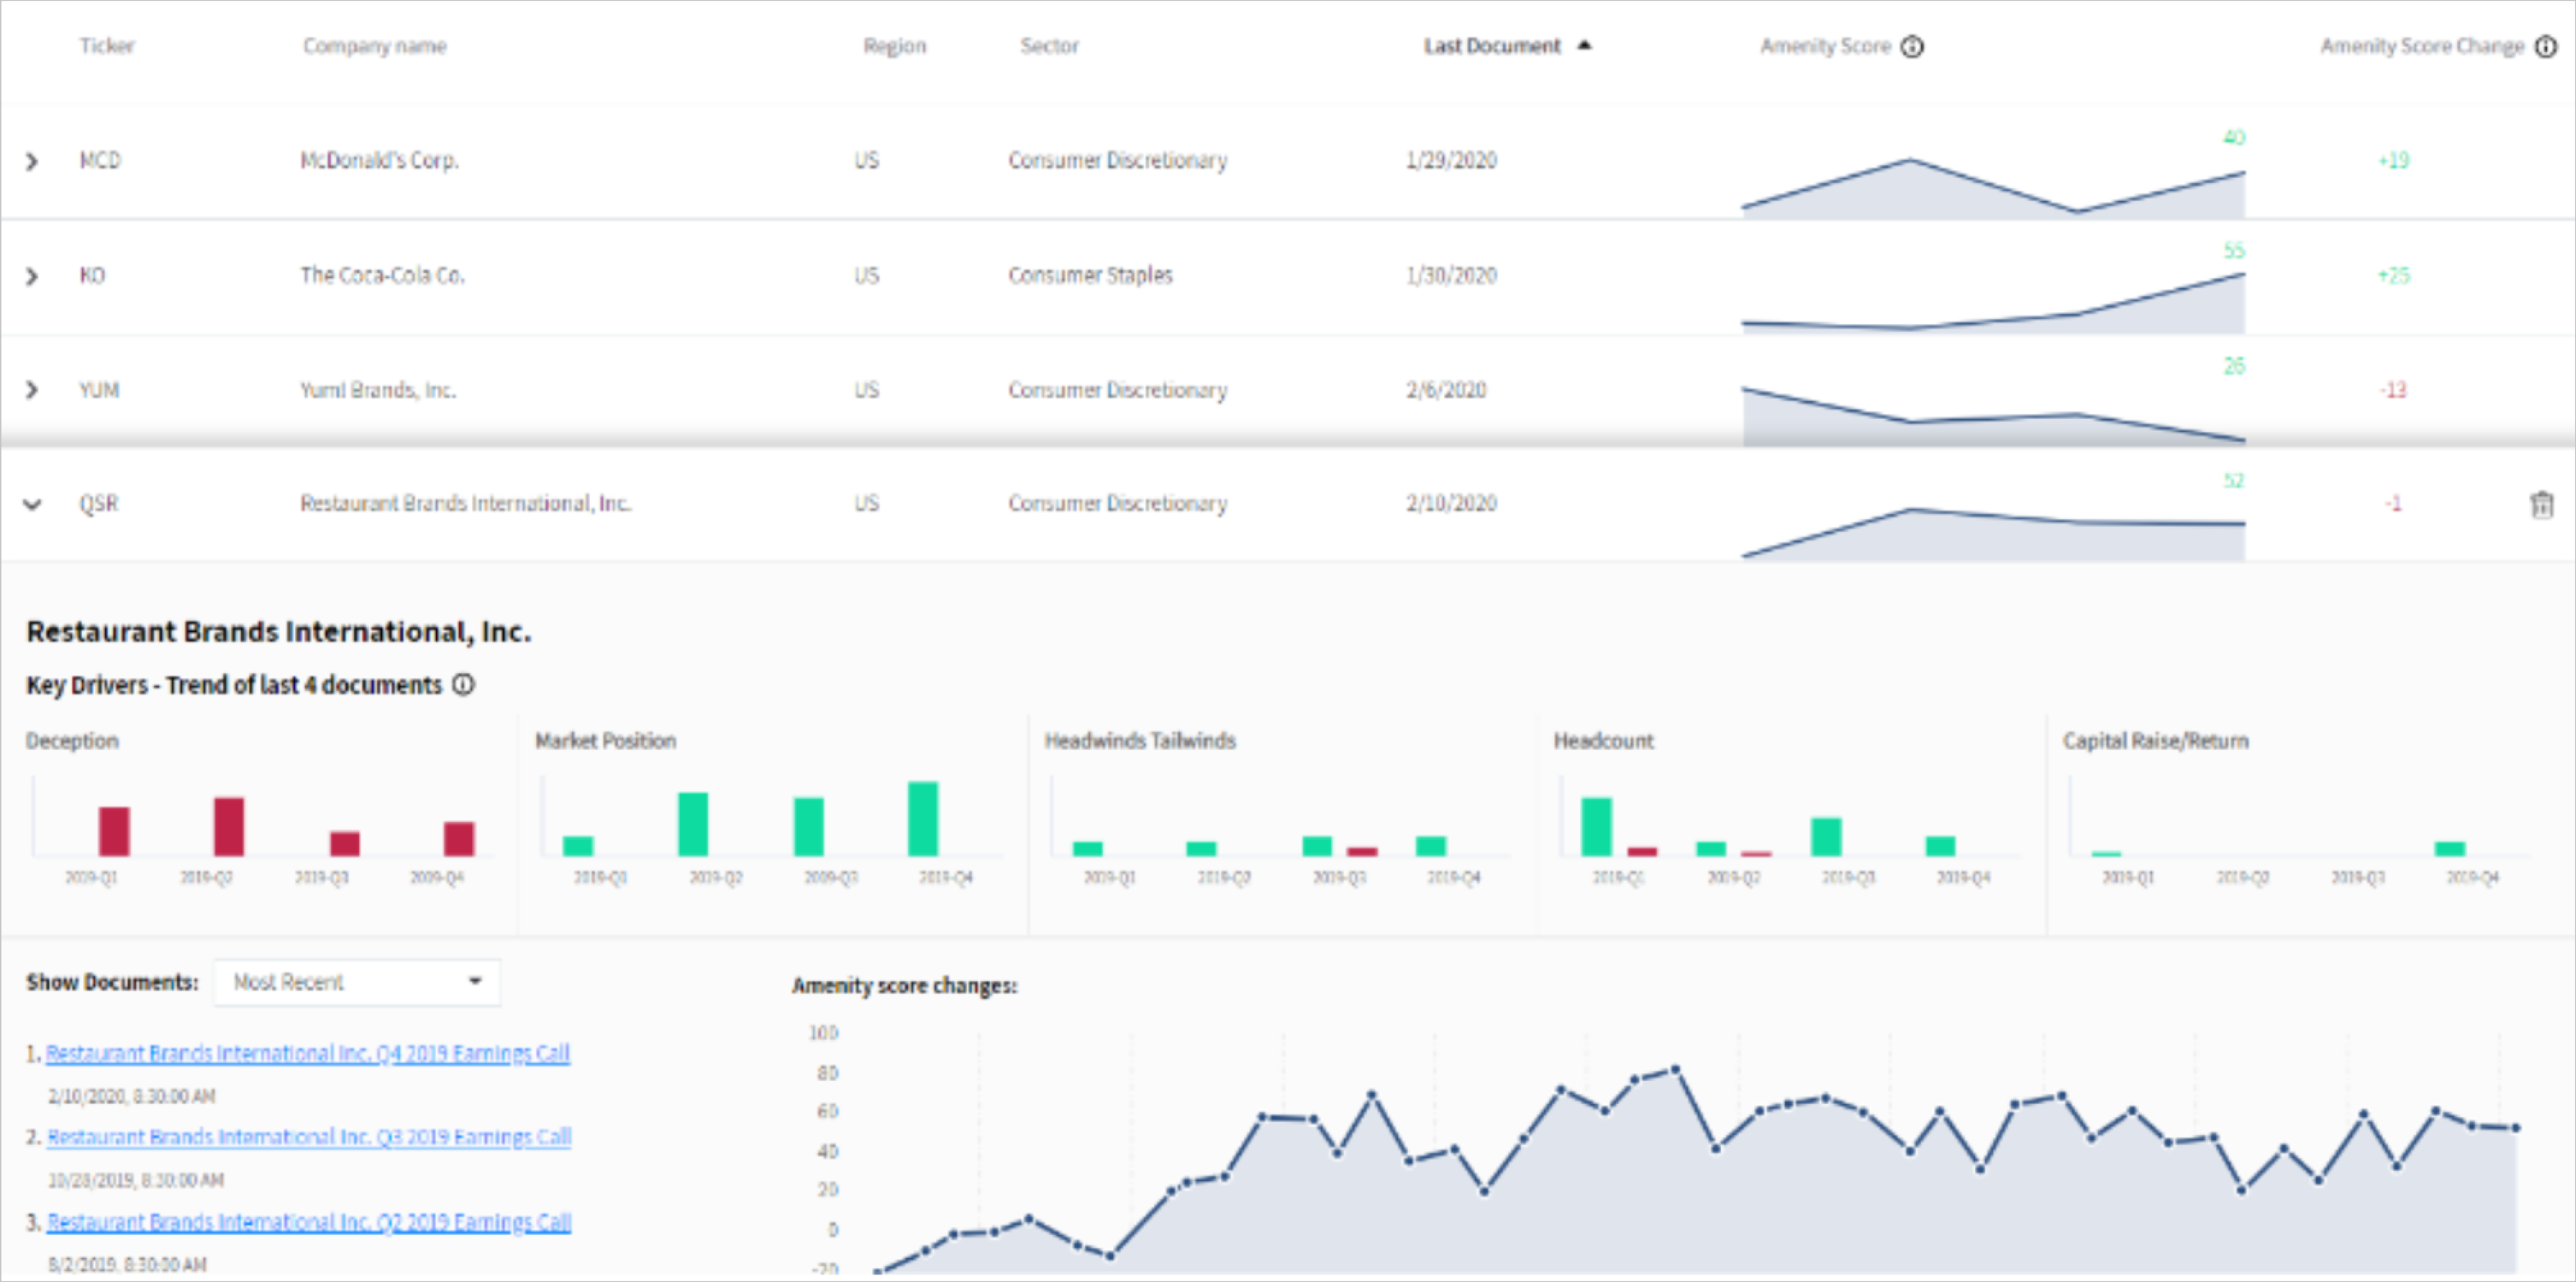Click the +19 score change value
This screenshot has height=1282, width=2576.
coord(2394,160)
